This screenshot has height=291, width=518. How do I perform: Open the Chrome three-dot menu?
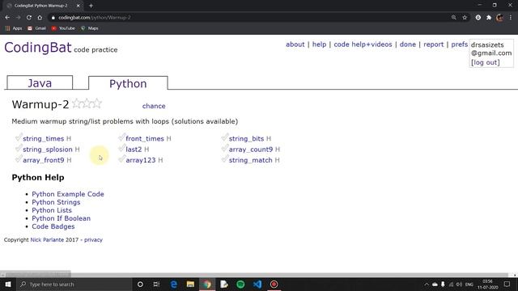(x=511, y=18)
